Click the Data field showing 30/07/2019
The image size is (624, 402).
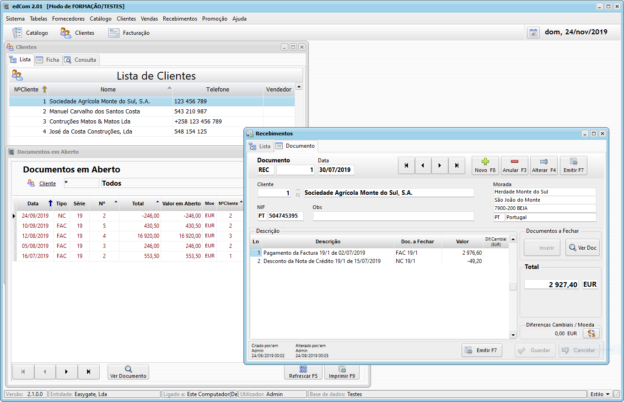point(336,170)
